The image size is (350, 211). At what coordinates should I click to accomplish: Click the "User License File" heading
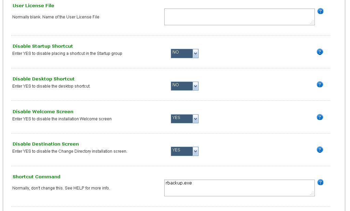33,6
